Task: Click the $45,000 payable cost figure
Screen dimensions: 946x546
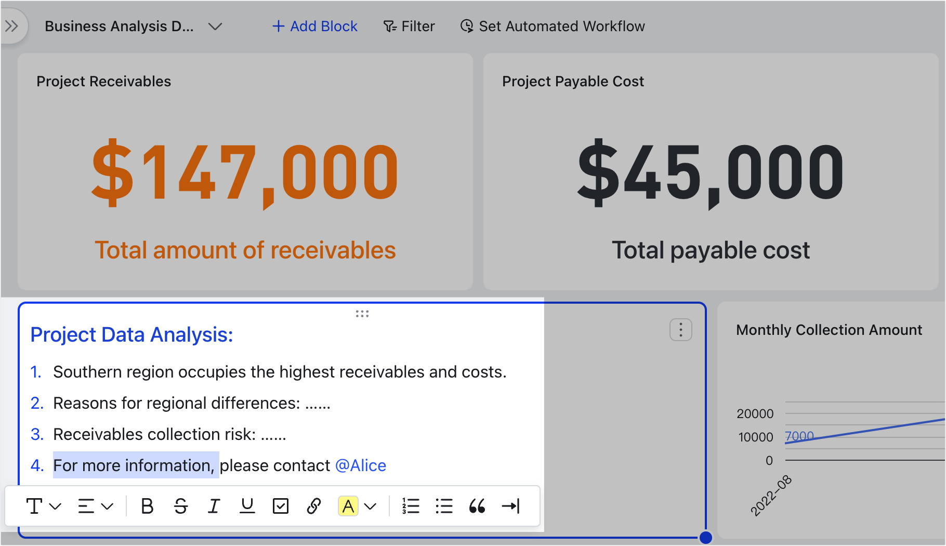Action: [x=711, y=173]
